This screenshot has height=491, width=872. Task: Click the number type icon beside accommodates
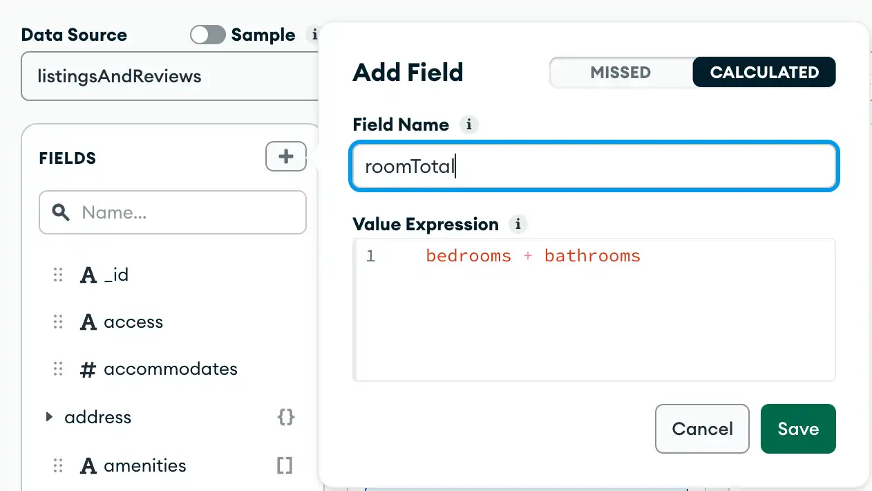(87, 369)
